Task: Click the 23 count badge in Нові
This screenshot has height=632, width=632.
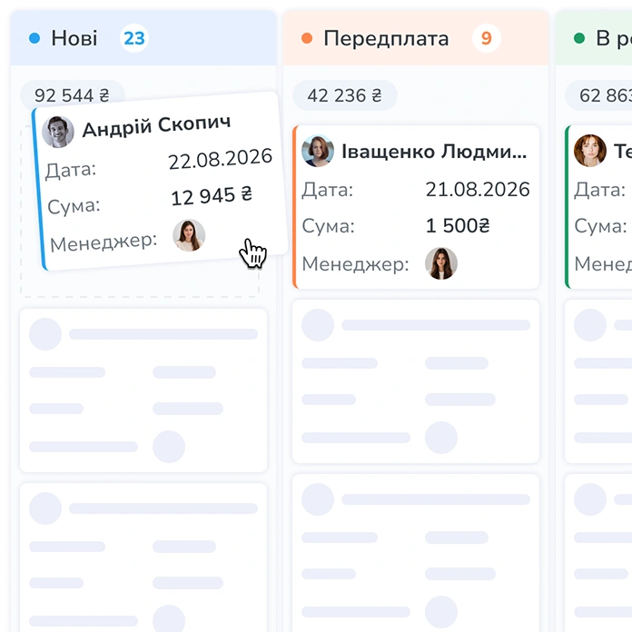Action: 134,38
